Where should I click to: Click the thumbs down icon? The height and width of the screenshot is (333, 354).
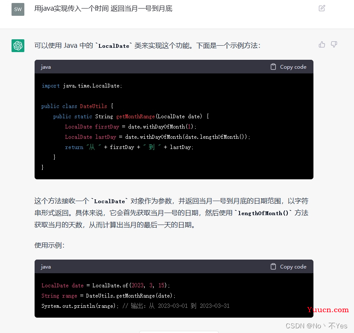[x=334, y=44]
